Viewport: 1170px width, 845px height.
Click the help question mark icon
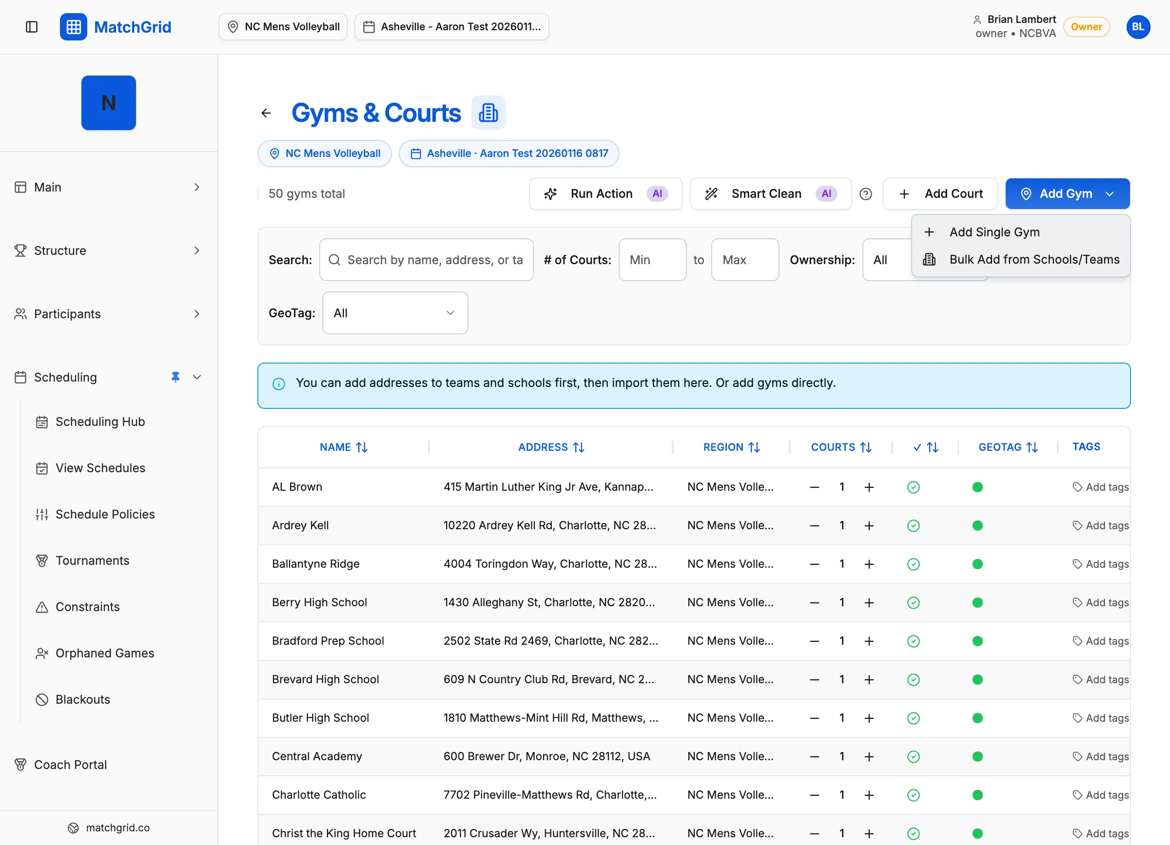[866, 194]
